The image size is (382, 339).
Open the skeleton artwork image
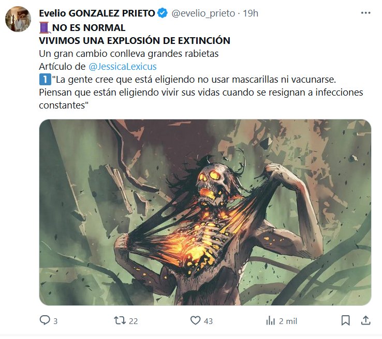point(205,212)
